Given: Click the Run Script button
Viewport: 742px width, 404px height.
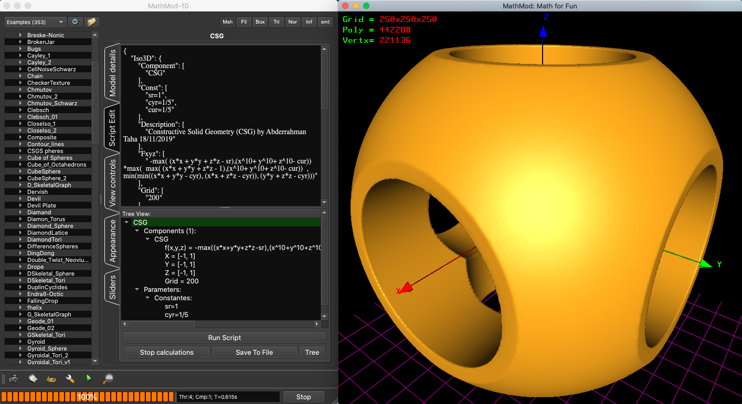Looking at the screenshot, I should (x=224, y=337).
